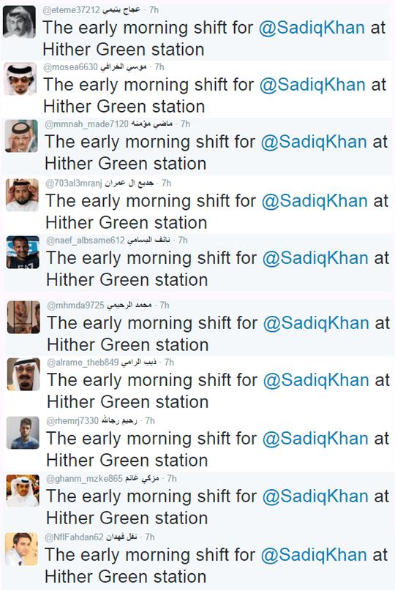
Task: Open the avatar beside @mmnah_made7120
Action: pyautogui.click(x=21, y=136)
